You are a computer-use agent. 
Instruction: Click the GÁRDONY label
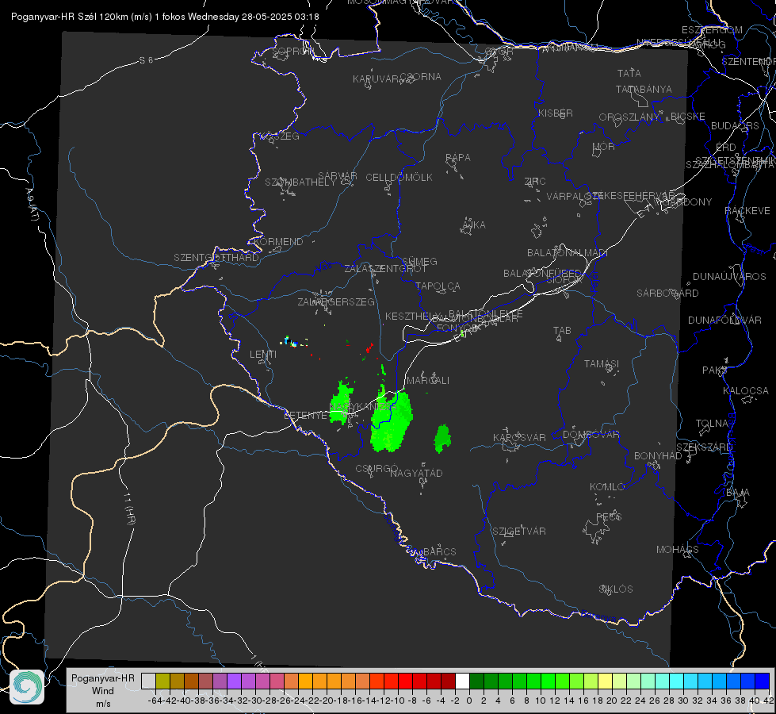tap(689, 202)
